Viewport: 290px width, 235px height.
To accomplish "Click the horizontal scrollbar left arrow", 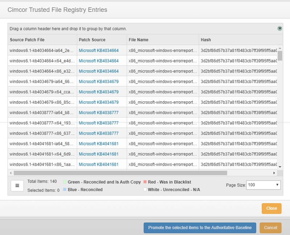I will [11, 173].
